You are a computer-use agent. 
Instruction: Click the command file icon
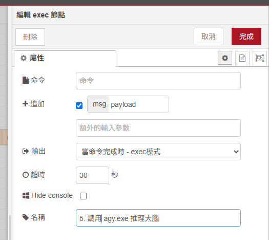tap(26, 80)
